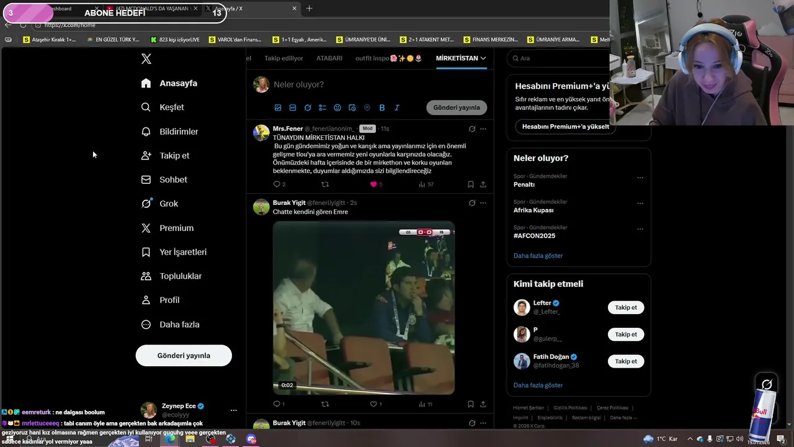Open Takip et in the sidebar
Viewport: 794px width, 447px height.
tap(166, 156)
